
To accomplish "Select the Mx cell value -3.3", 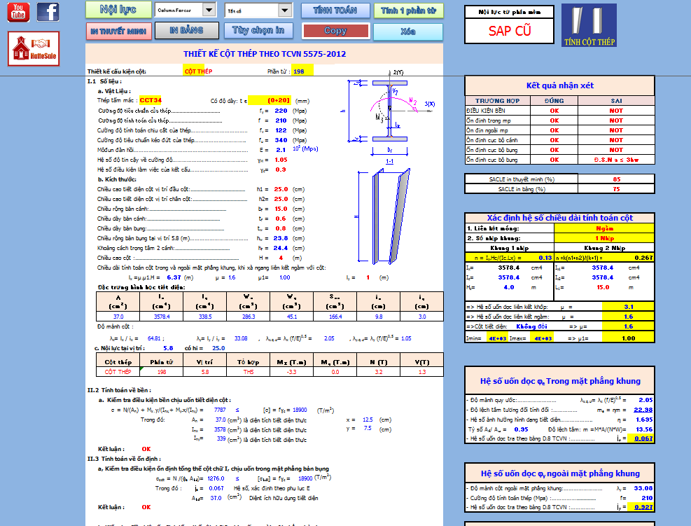I will (292, 372).
